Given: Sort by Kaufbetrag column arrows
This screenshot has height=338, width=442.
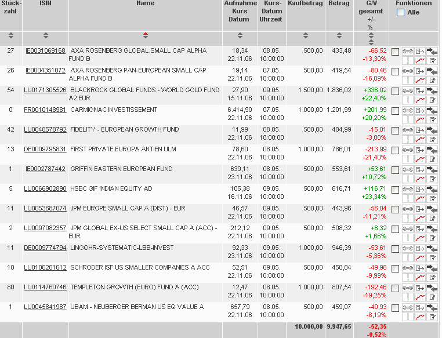Looking at the screenshot, I should point(306,35).
